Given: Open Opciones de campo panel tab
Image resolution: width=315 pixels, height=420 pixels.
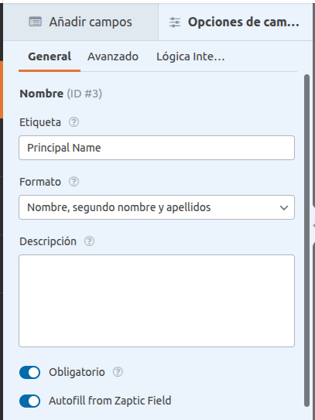Looking at the screenshot, I should point(235,22).
